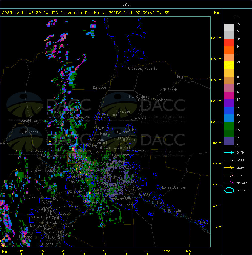252x255 pixels.
Task: Click the 'Zapata' map label
Action: tap(67, 226)
